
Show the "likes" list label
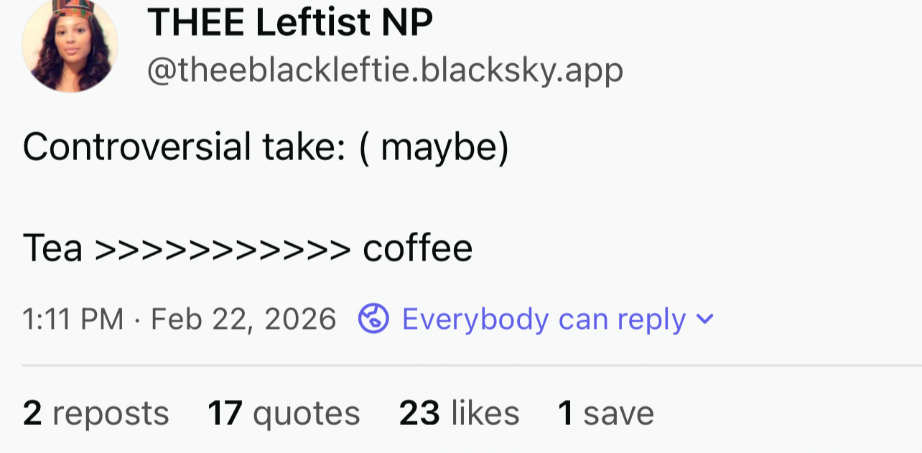[485, 414]
